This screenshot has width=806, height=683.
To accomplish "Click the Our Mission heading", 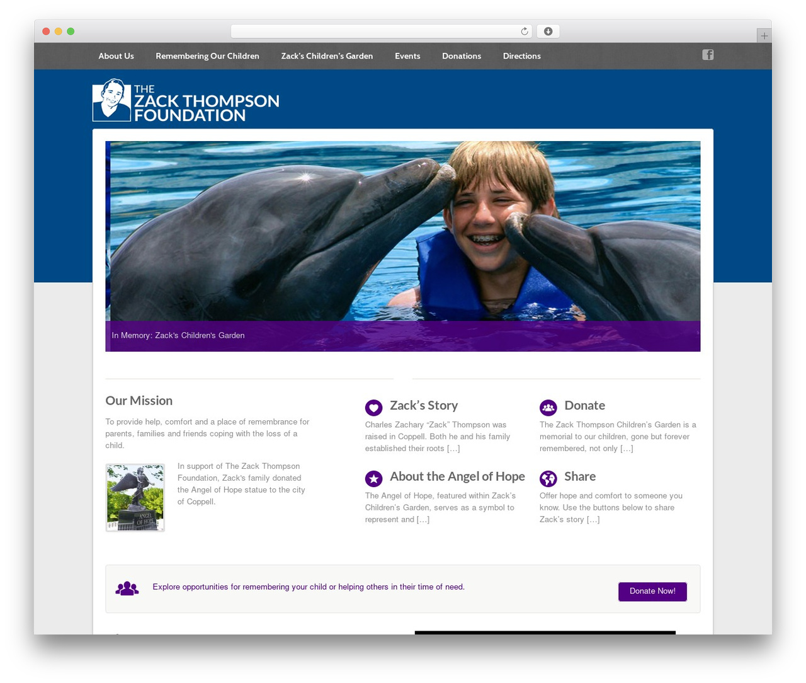I will [139, 401].
